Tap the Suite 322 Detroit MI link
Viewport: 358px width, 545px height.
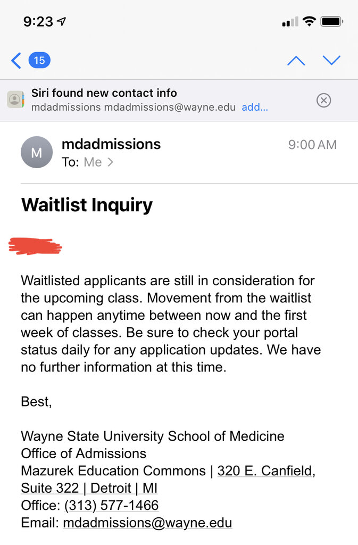point(89,488)
